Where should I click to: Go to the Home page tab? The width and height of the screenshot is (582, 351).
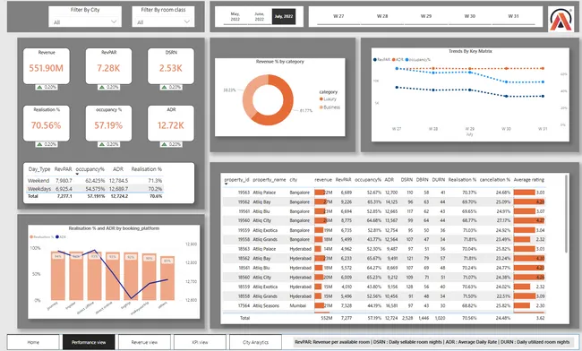(x=33, y=342)
